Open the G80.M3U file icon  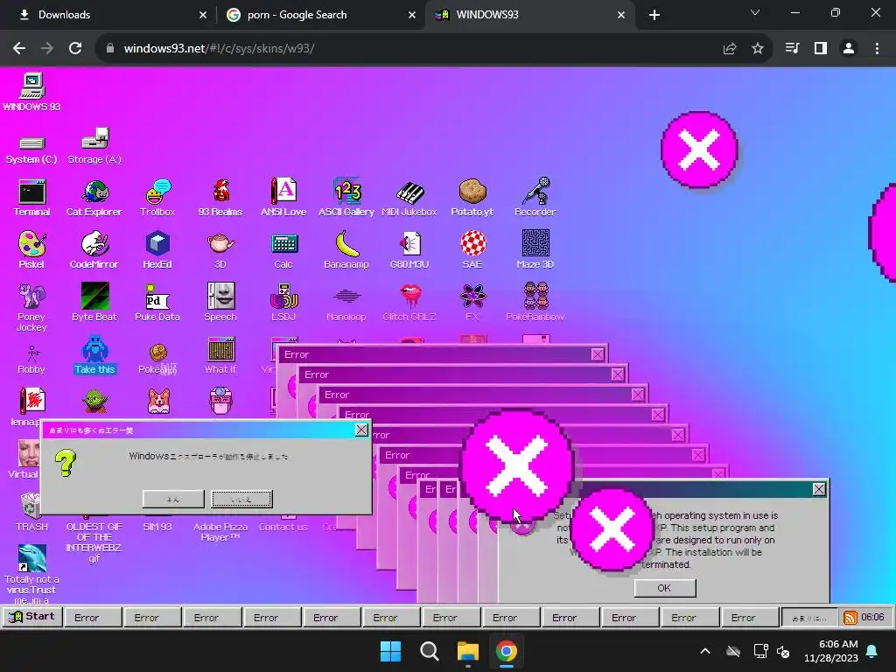(x=409, y=249)
